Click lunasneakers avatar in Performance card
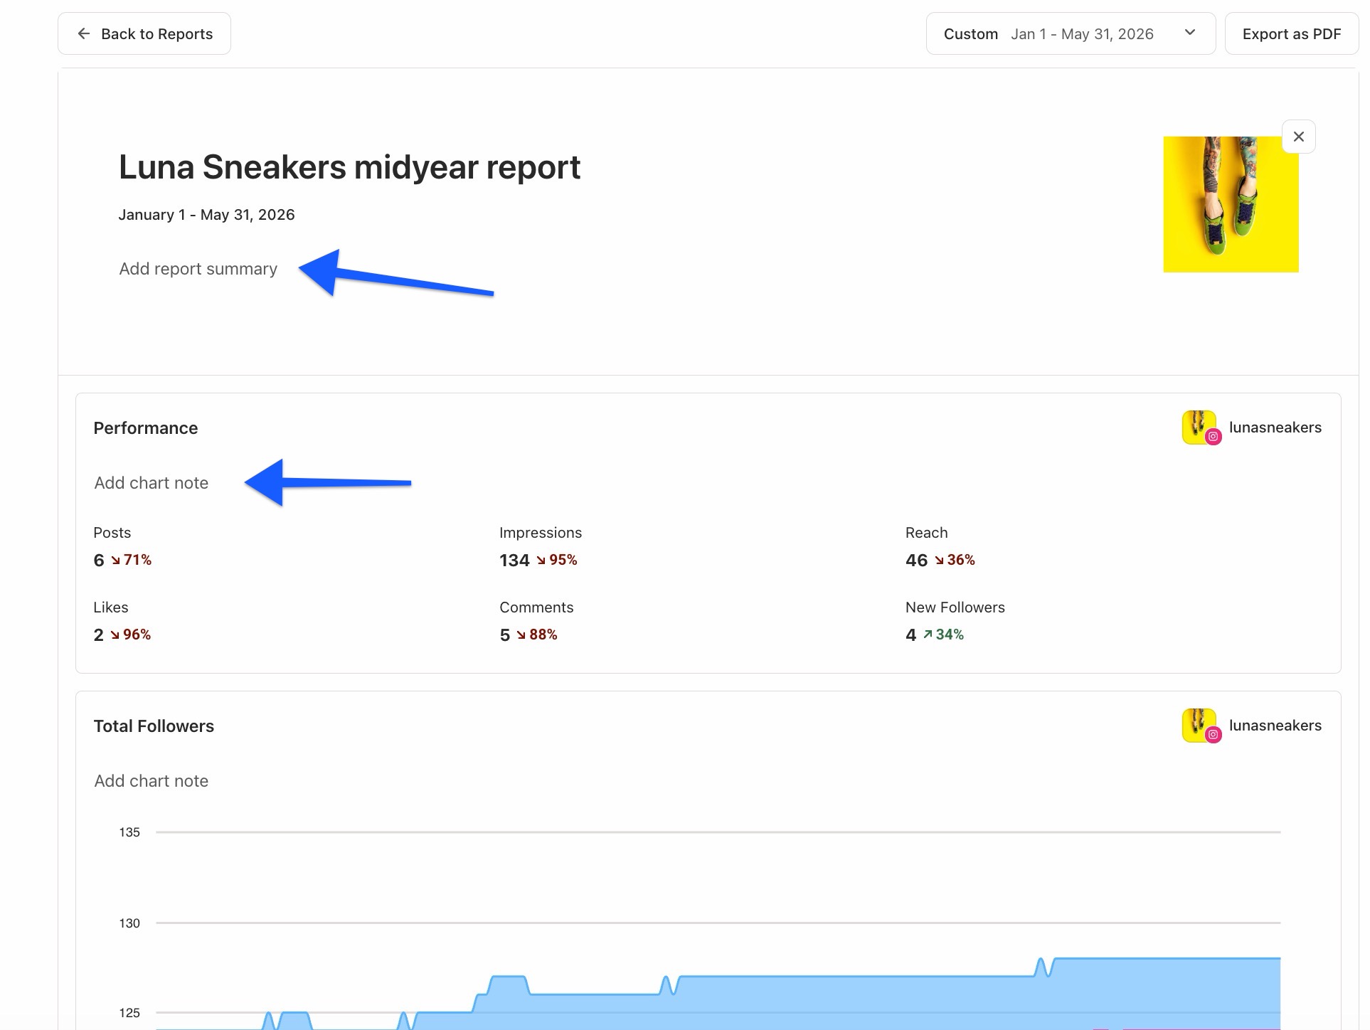 click(1201, 428)
